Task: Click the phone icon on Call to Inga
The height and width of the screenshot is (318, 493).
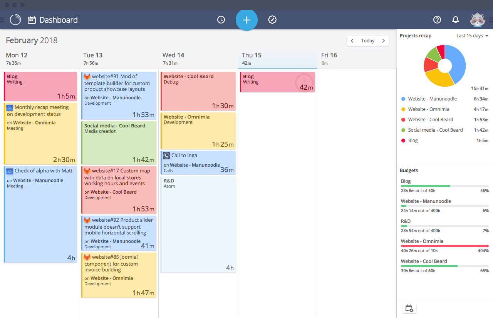Action: [166, 156]
